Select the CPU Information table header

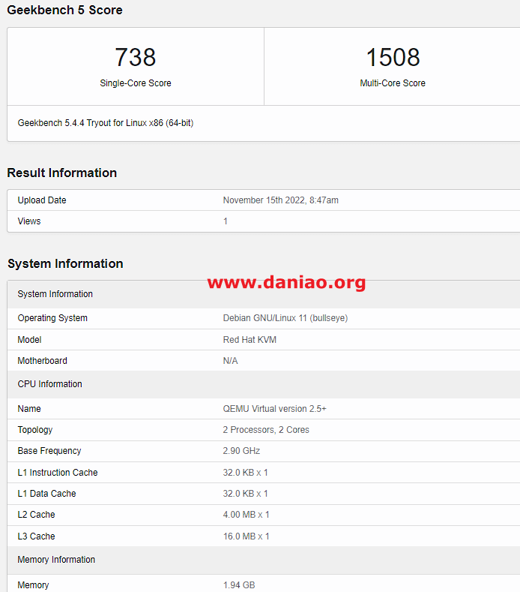(49, 384)
